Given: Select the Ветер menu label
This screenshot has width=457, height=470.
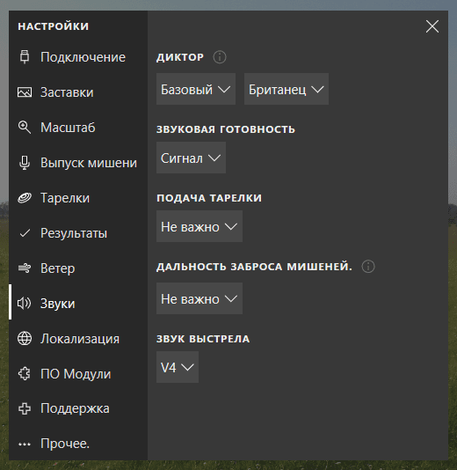Looking at the screenshot, I should (58, 268).
